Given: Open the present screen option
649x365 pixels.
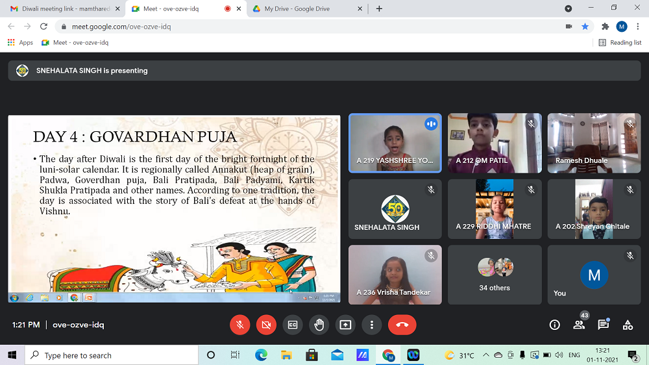Looking at the screenshot, I should [x=345, y=325].
